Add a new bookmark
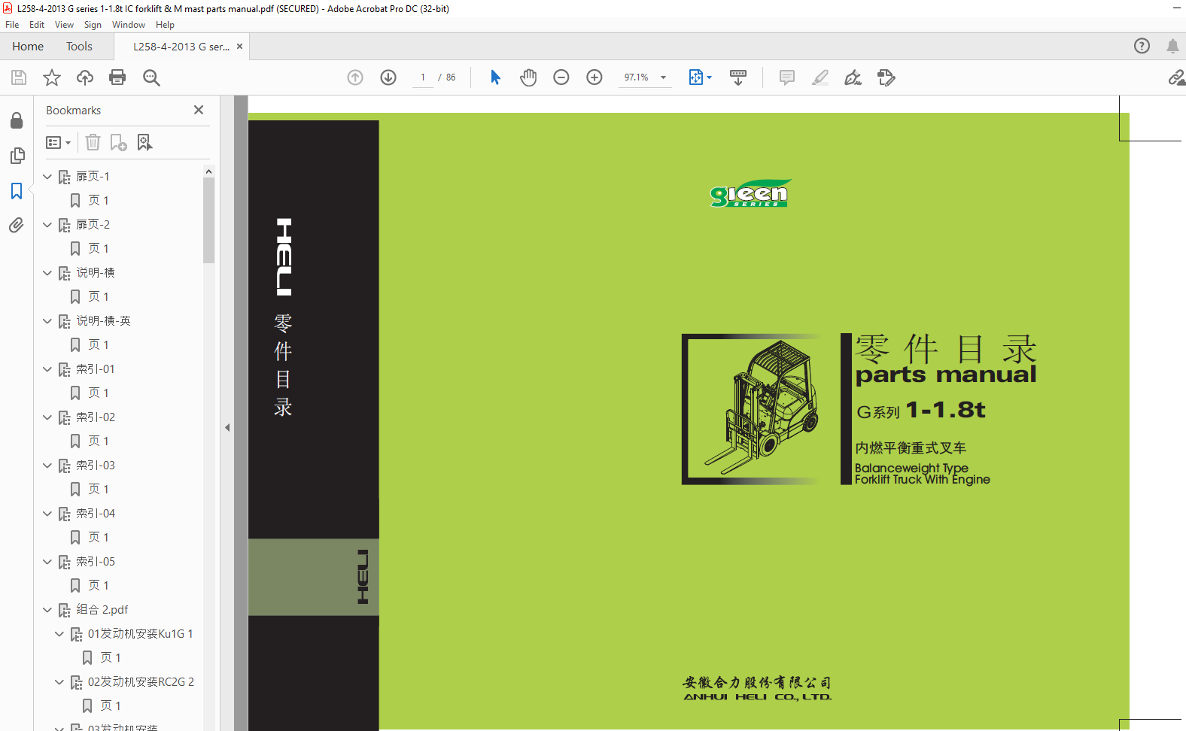Image resolution: width=1186 pixels, height=731 pixels. [119, 142]
